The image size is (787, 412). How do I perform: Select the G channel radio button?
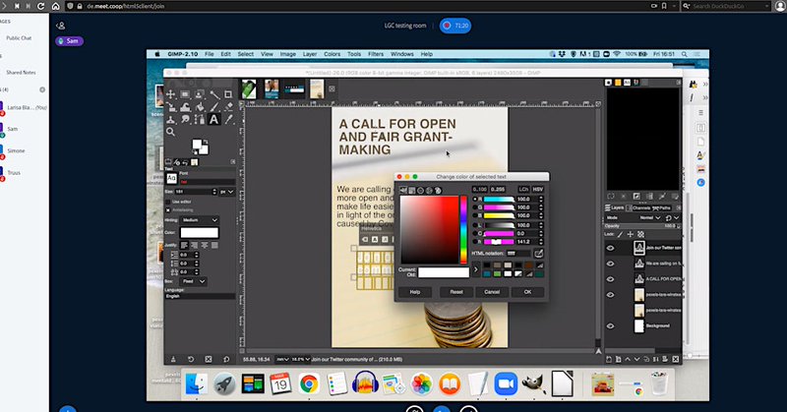pos(475,207)
